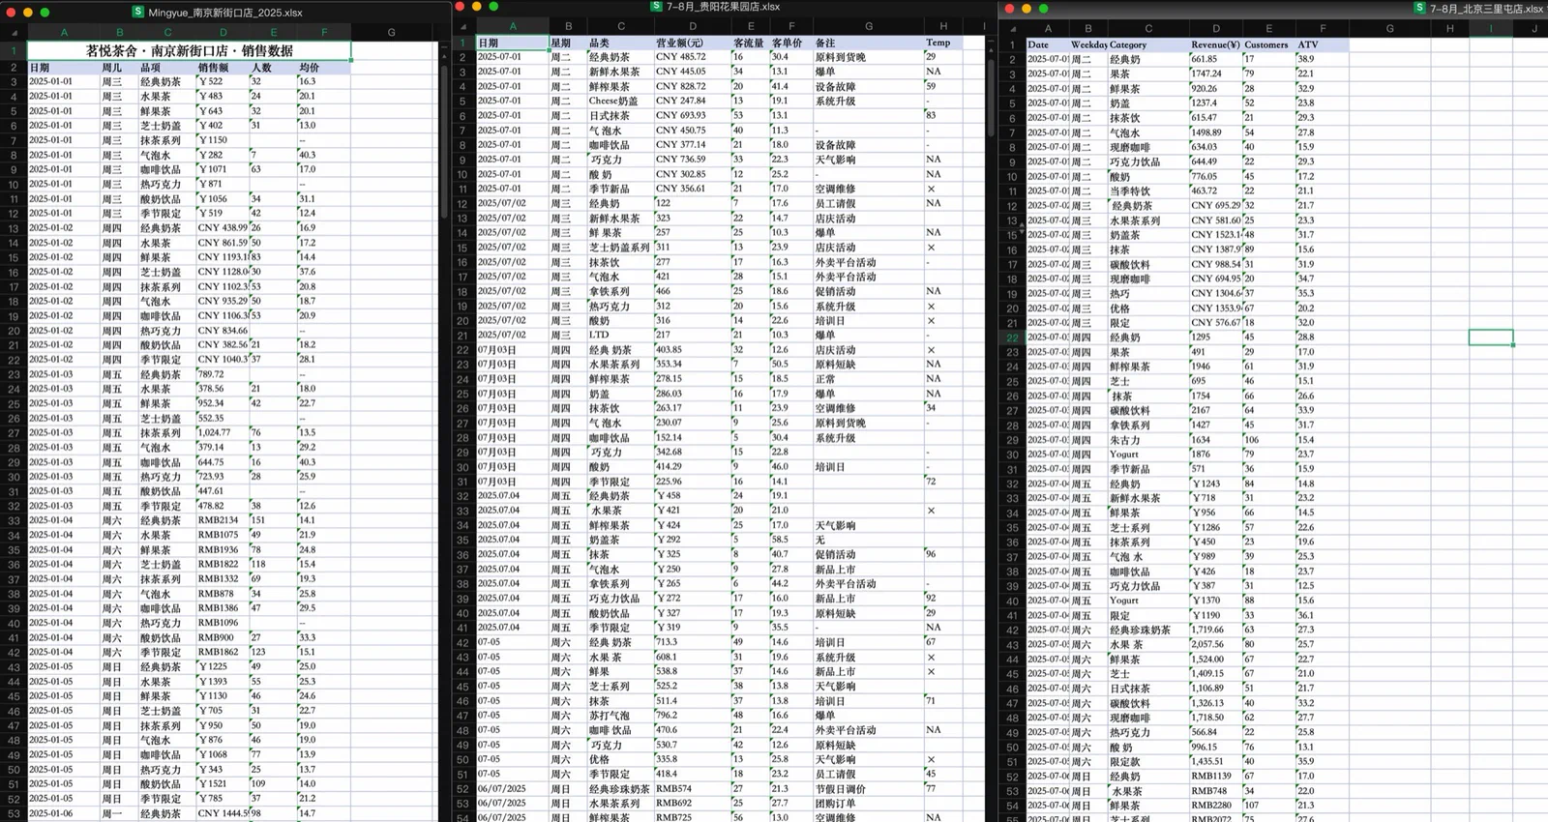Viewport: 1548px width, 822px height.
Task: Select row 7 header in the 南京新街口店 window
Action: [14, 140]
